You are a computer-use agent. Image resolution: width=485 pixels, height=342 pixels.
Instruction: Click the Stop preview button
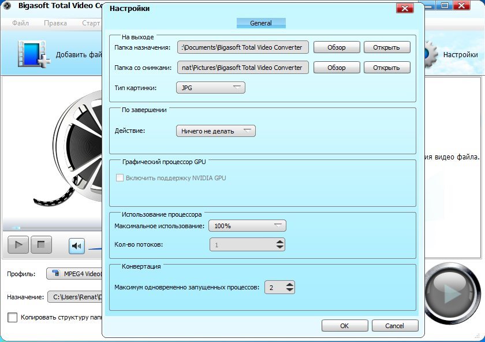click(x=41, y=245)
